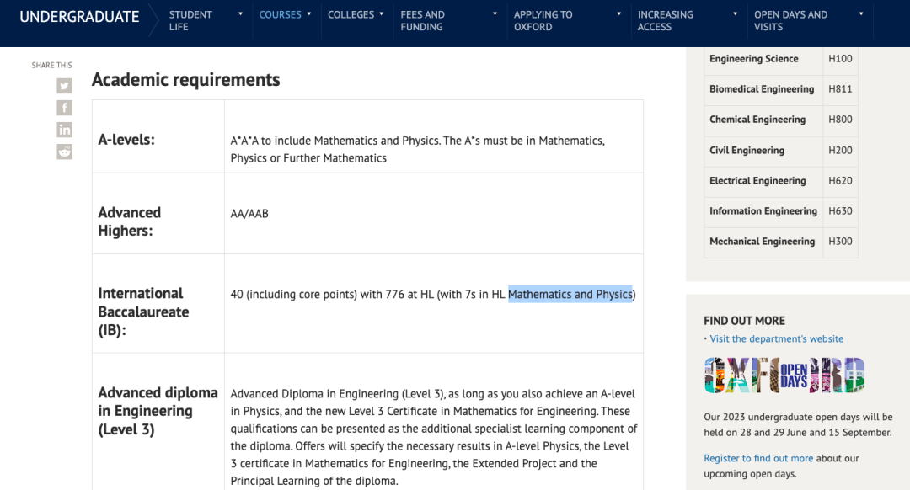
Task: Expand Open Days and Visits arrow
Action: tap(861, 14)
